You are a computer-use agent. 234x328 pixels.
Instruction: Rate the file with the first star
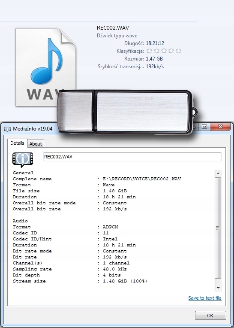[x=149, y=51]
